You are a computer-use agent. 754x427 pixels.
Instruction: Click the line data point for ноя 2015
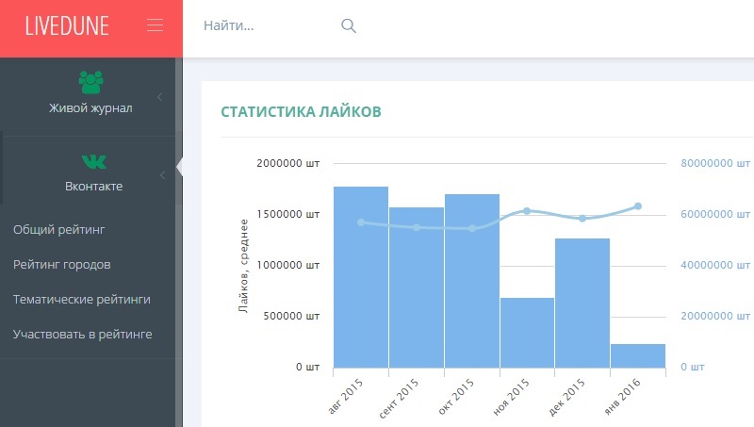[527, 210]
